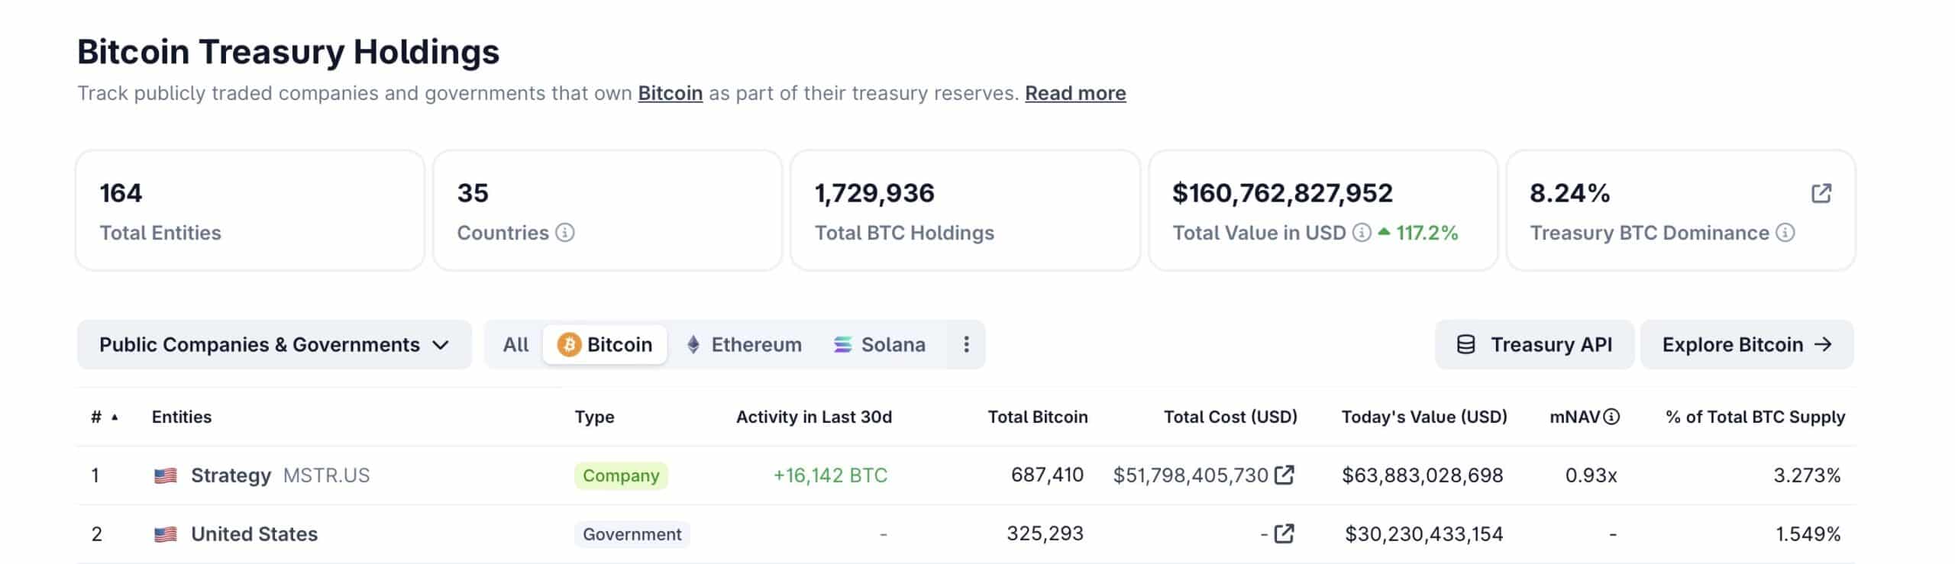Switch to the Solana tab
This screenshot has width=1955, height=564.
pos(879,344)
